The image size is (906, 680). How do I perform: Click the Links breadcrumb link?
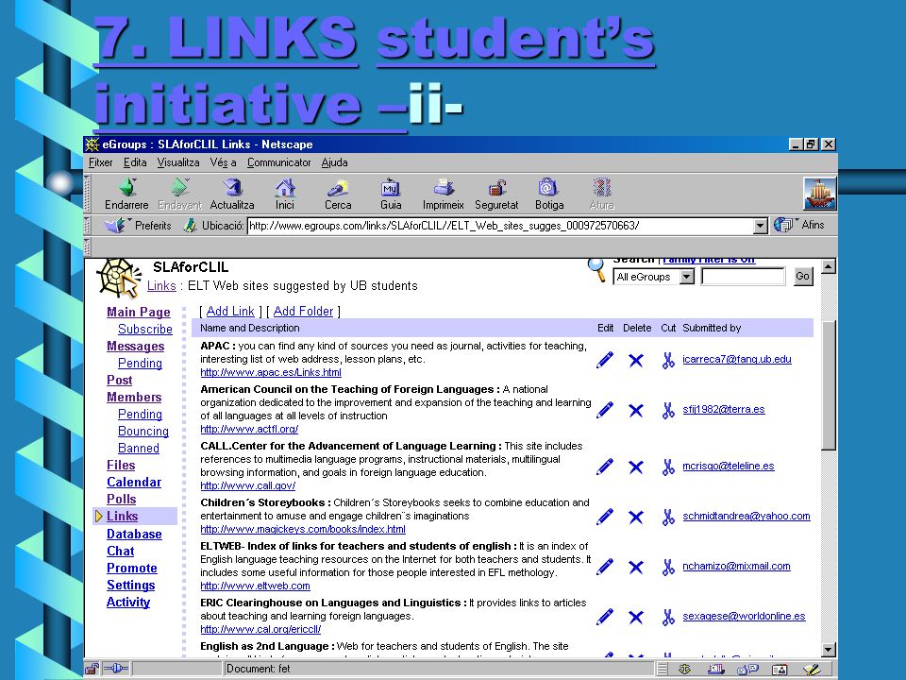pos(161,285)
